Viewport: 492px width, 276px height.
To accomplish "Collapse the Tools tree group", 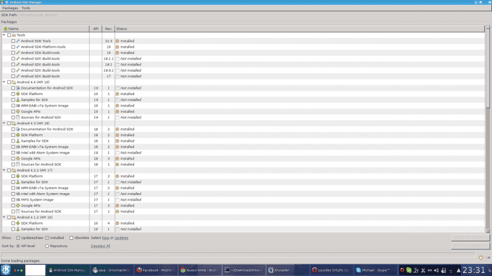I will coord(4,35).
